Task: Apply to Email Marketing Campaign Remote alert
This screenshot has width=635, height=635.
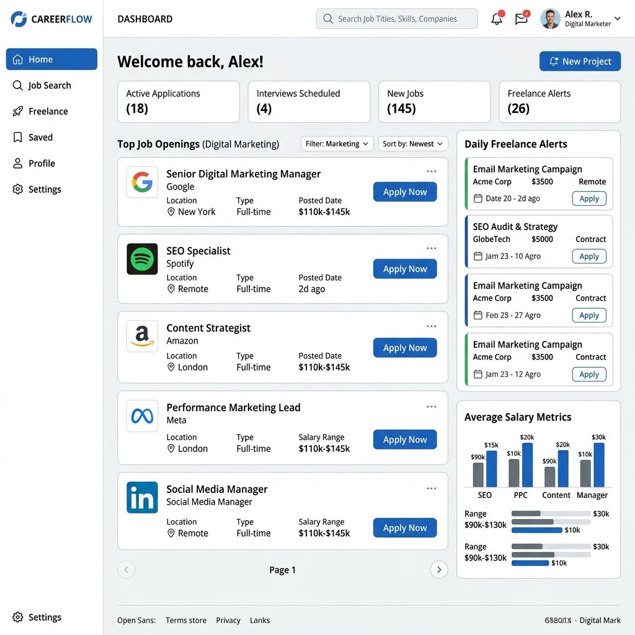Action: click(x=589, y=198)
